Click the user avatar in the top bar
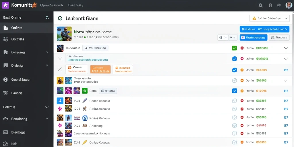Image resolution: width=294 pixels, height=147 pixels. (289, 5)
